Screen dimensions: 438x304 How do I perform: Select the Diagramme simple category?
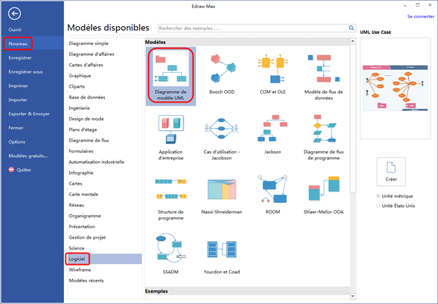[88, 43]
